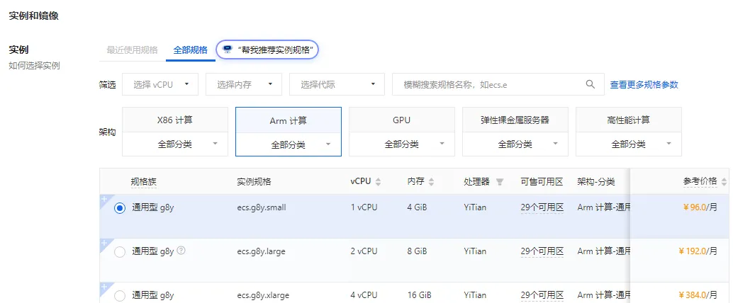Expand 全部分类 dropdown under 弹性裸金属服务器

tap(515, 144)
